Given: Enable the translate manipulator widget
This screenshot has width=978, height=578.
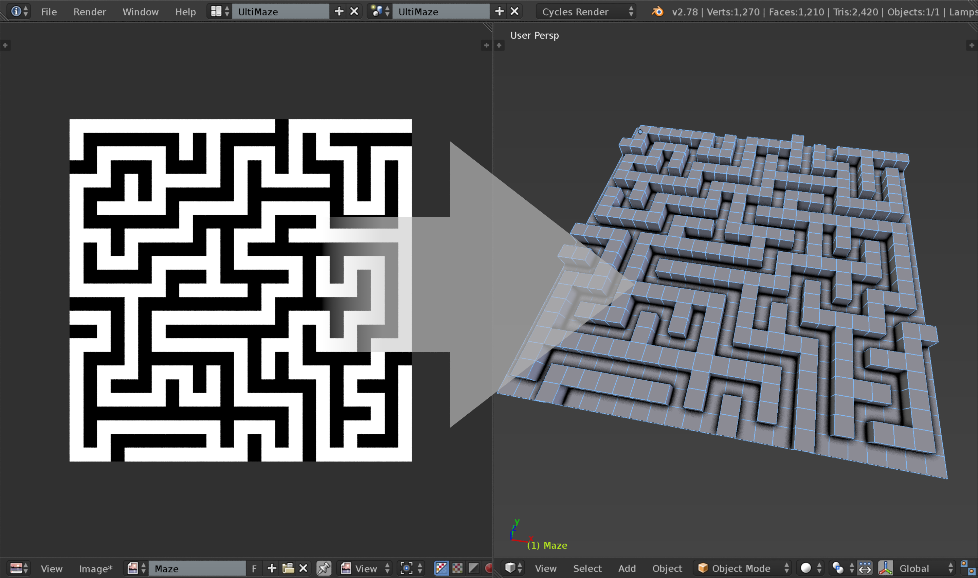Looking at the screenshot, I should (x=866, y=568).
